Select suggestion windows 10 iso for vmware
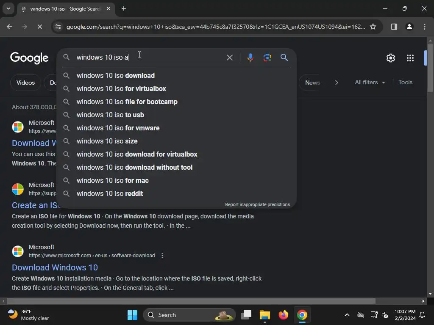 pos(176,128)
